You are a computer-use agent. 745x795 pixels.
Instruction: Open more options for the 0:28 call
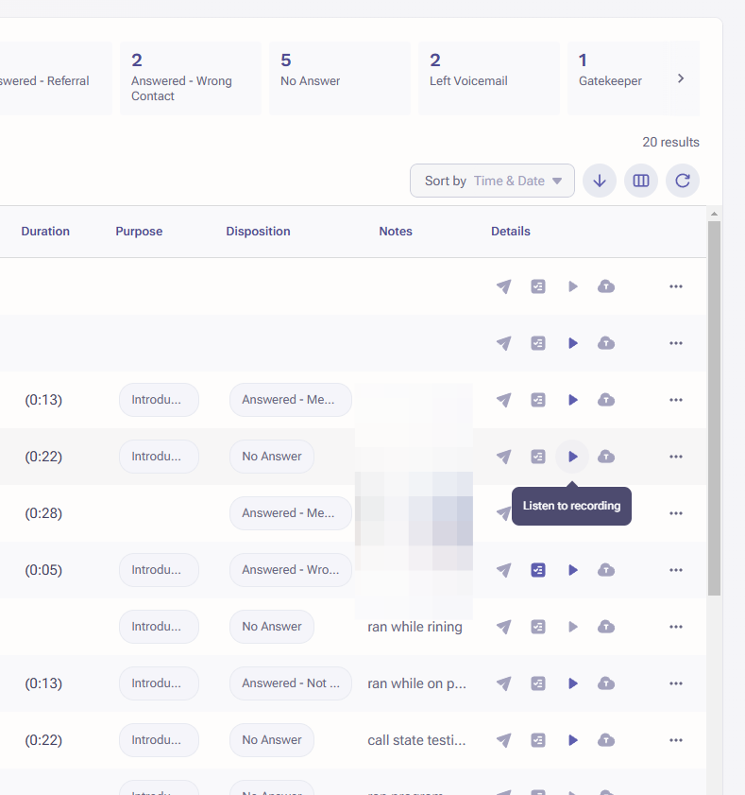[676, 513]
